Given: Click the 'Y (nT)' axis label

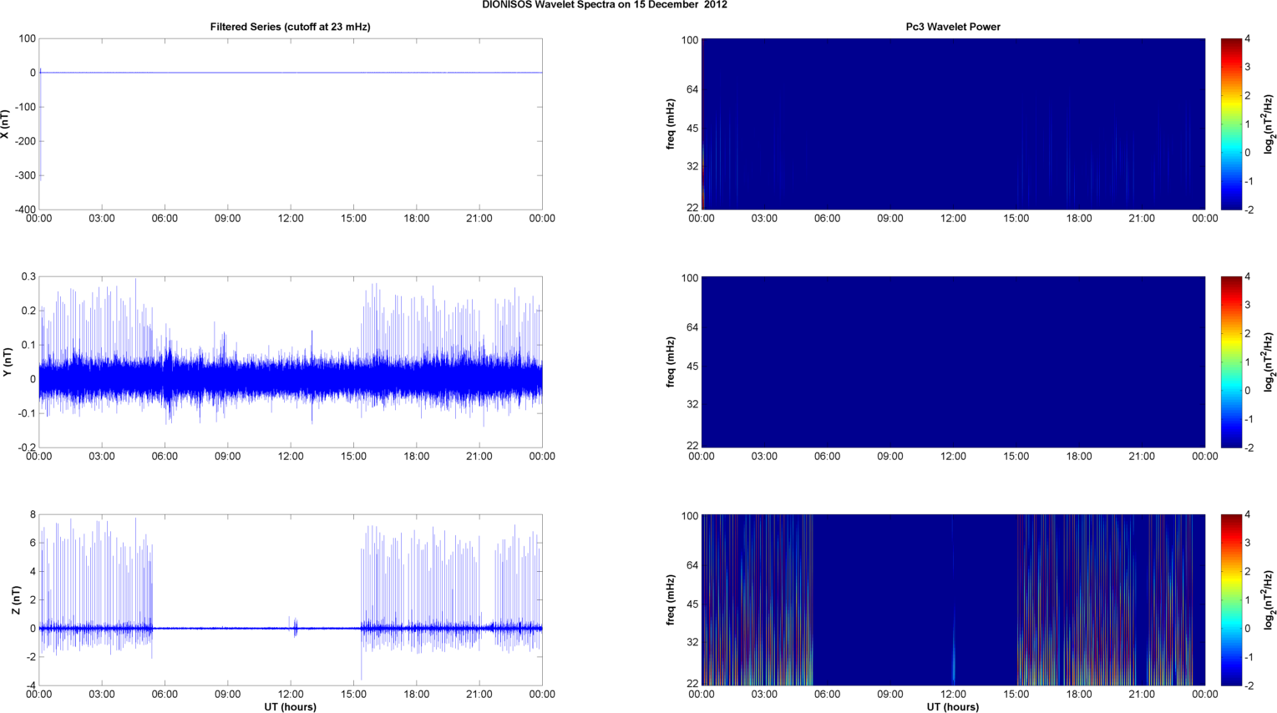Looking at the screenshot, I should point(6,362).
